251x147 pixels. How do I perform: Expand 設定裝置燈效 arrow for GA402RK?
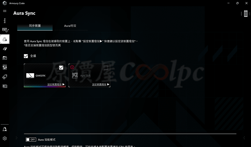[63, 84]
